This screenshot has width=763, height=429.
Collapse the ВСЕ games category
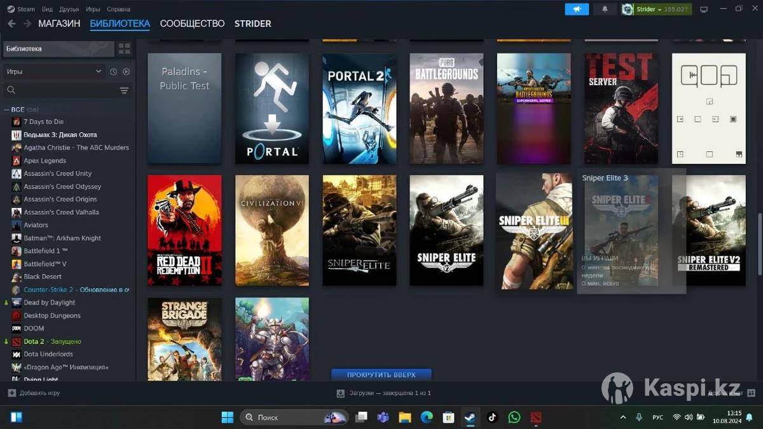(x=8, y=109)
